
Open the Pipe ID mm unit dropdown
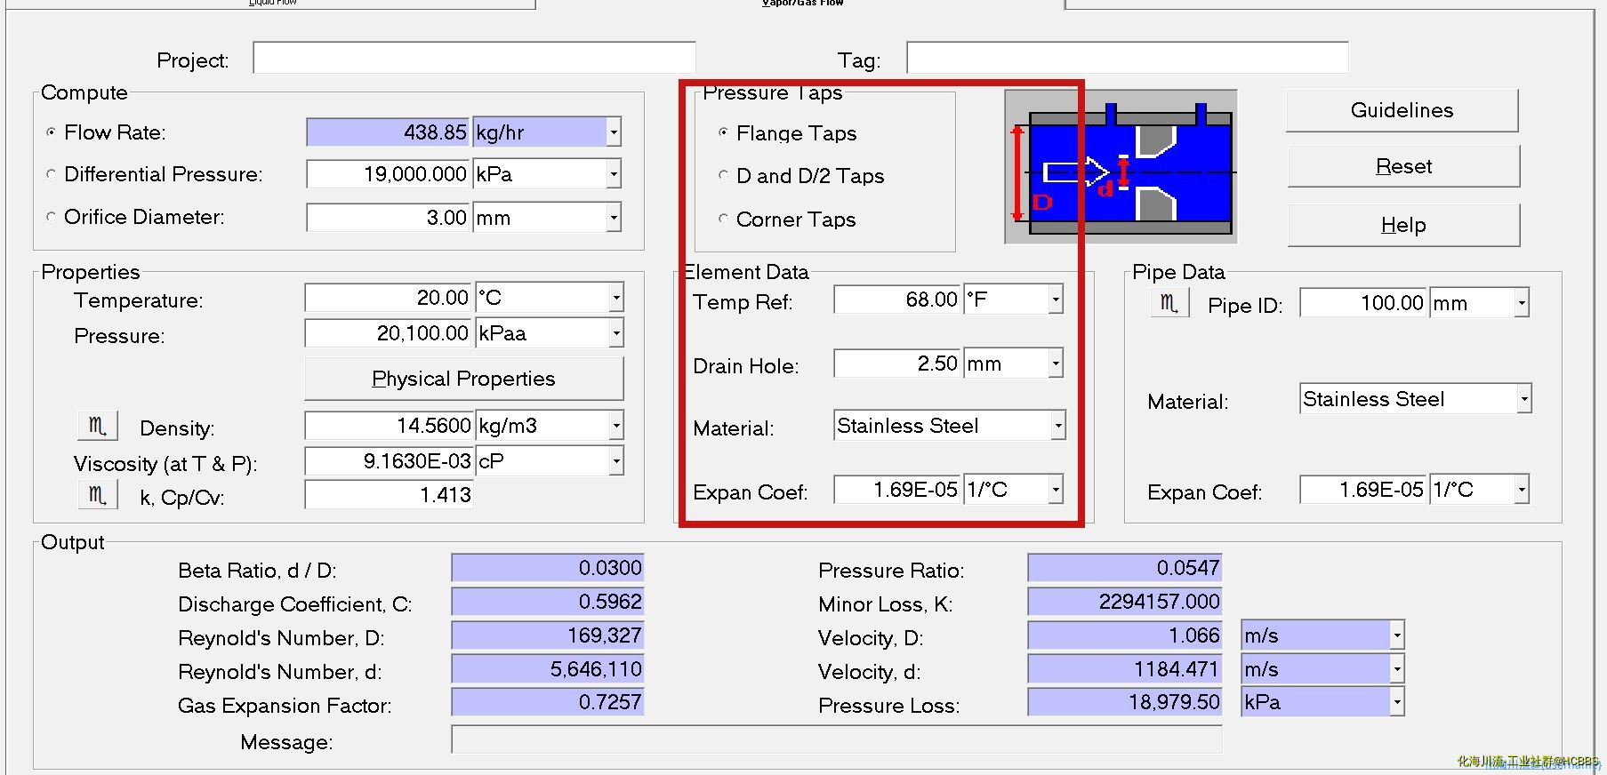point(1522,303)
